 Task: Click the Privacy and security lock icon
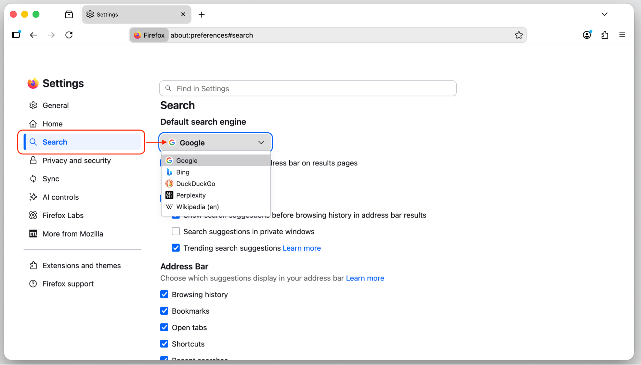point(33,160)
